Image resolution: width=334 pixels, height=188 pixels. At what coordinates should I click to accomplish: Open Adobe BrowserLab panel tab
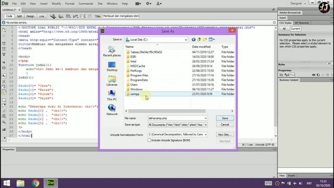click(x=290, y=13)
